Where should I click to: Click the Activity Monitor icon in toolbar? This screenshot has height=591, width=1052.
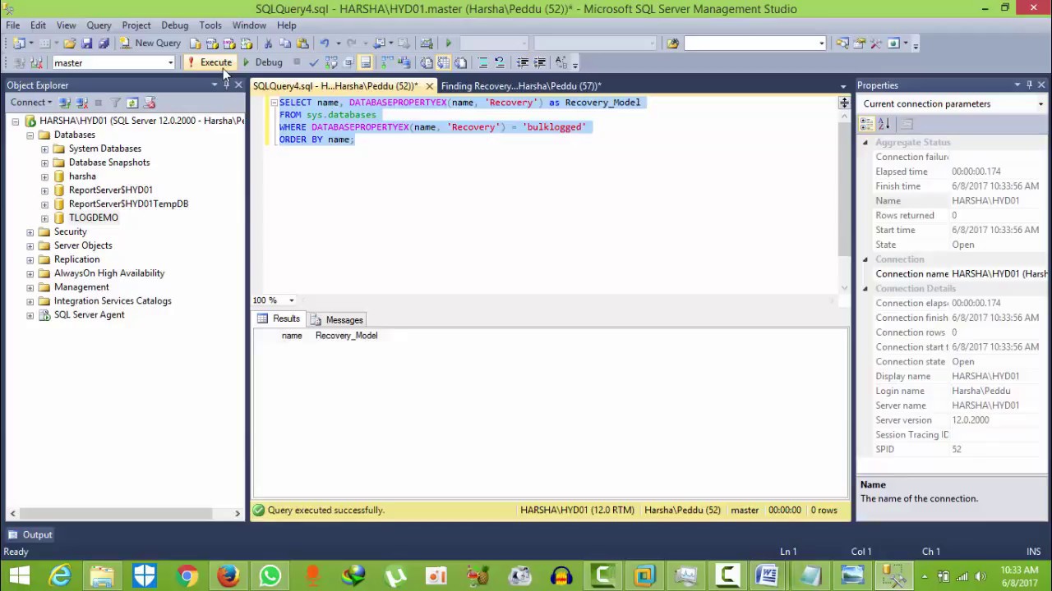pyautogui.click(x=427, y=43)
